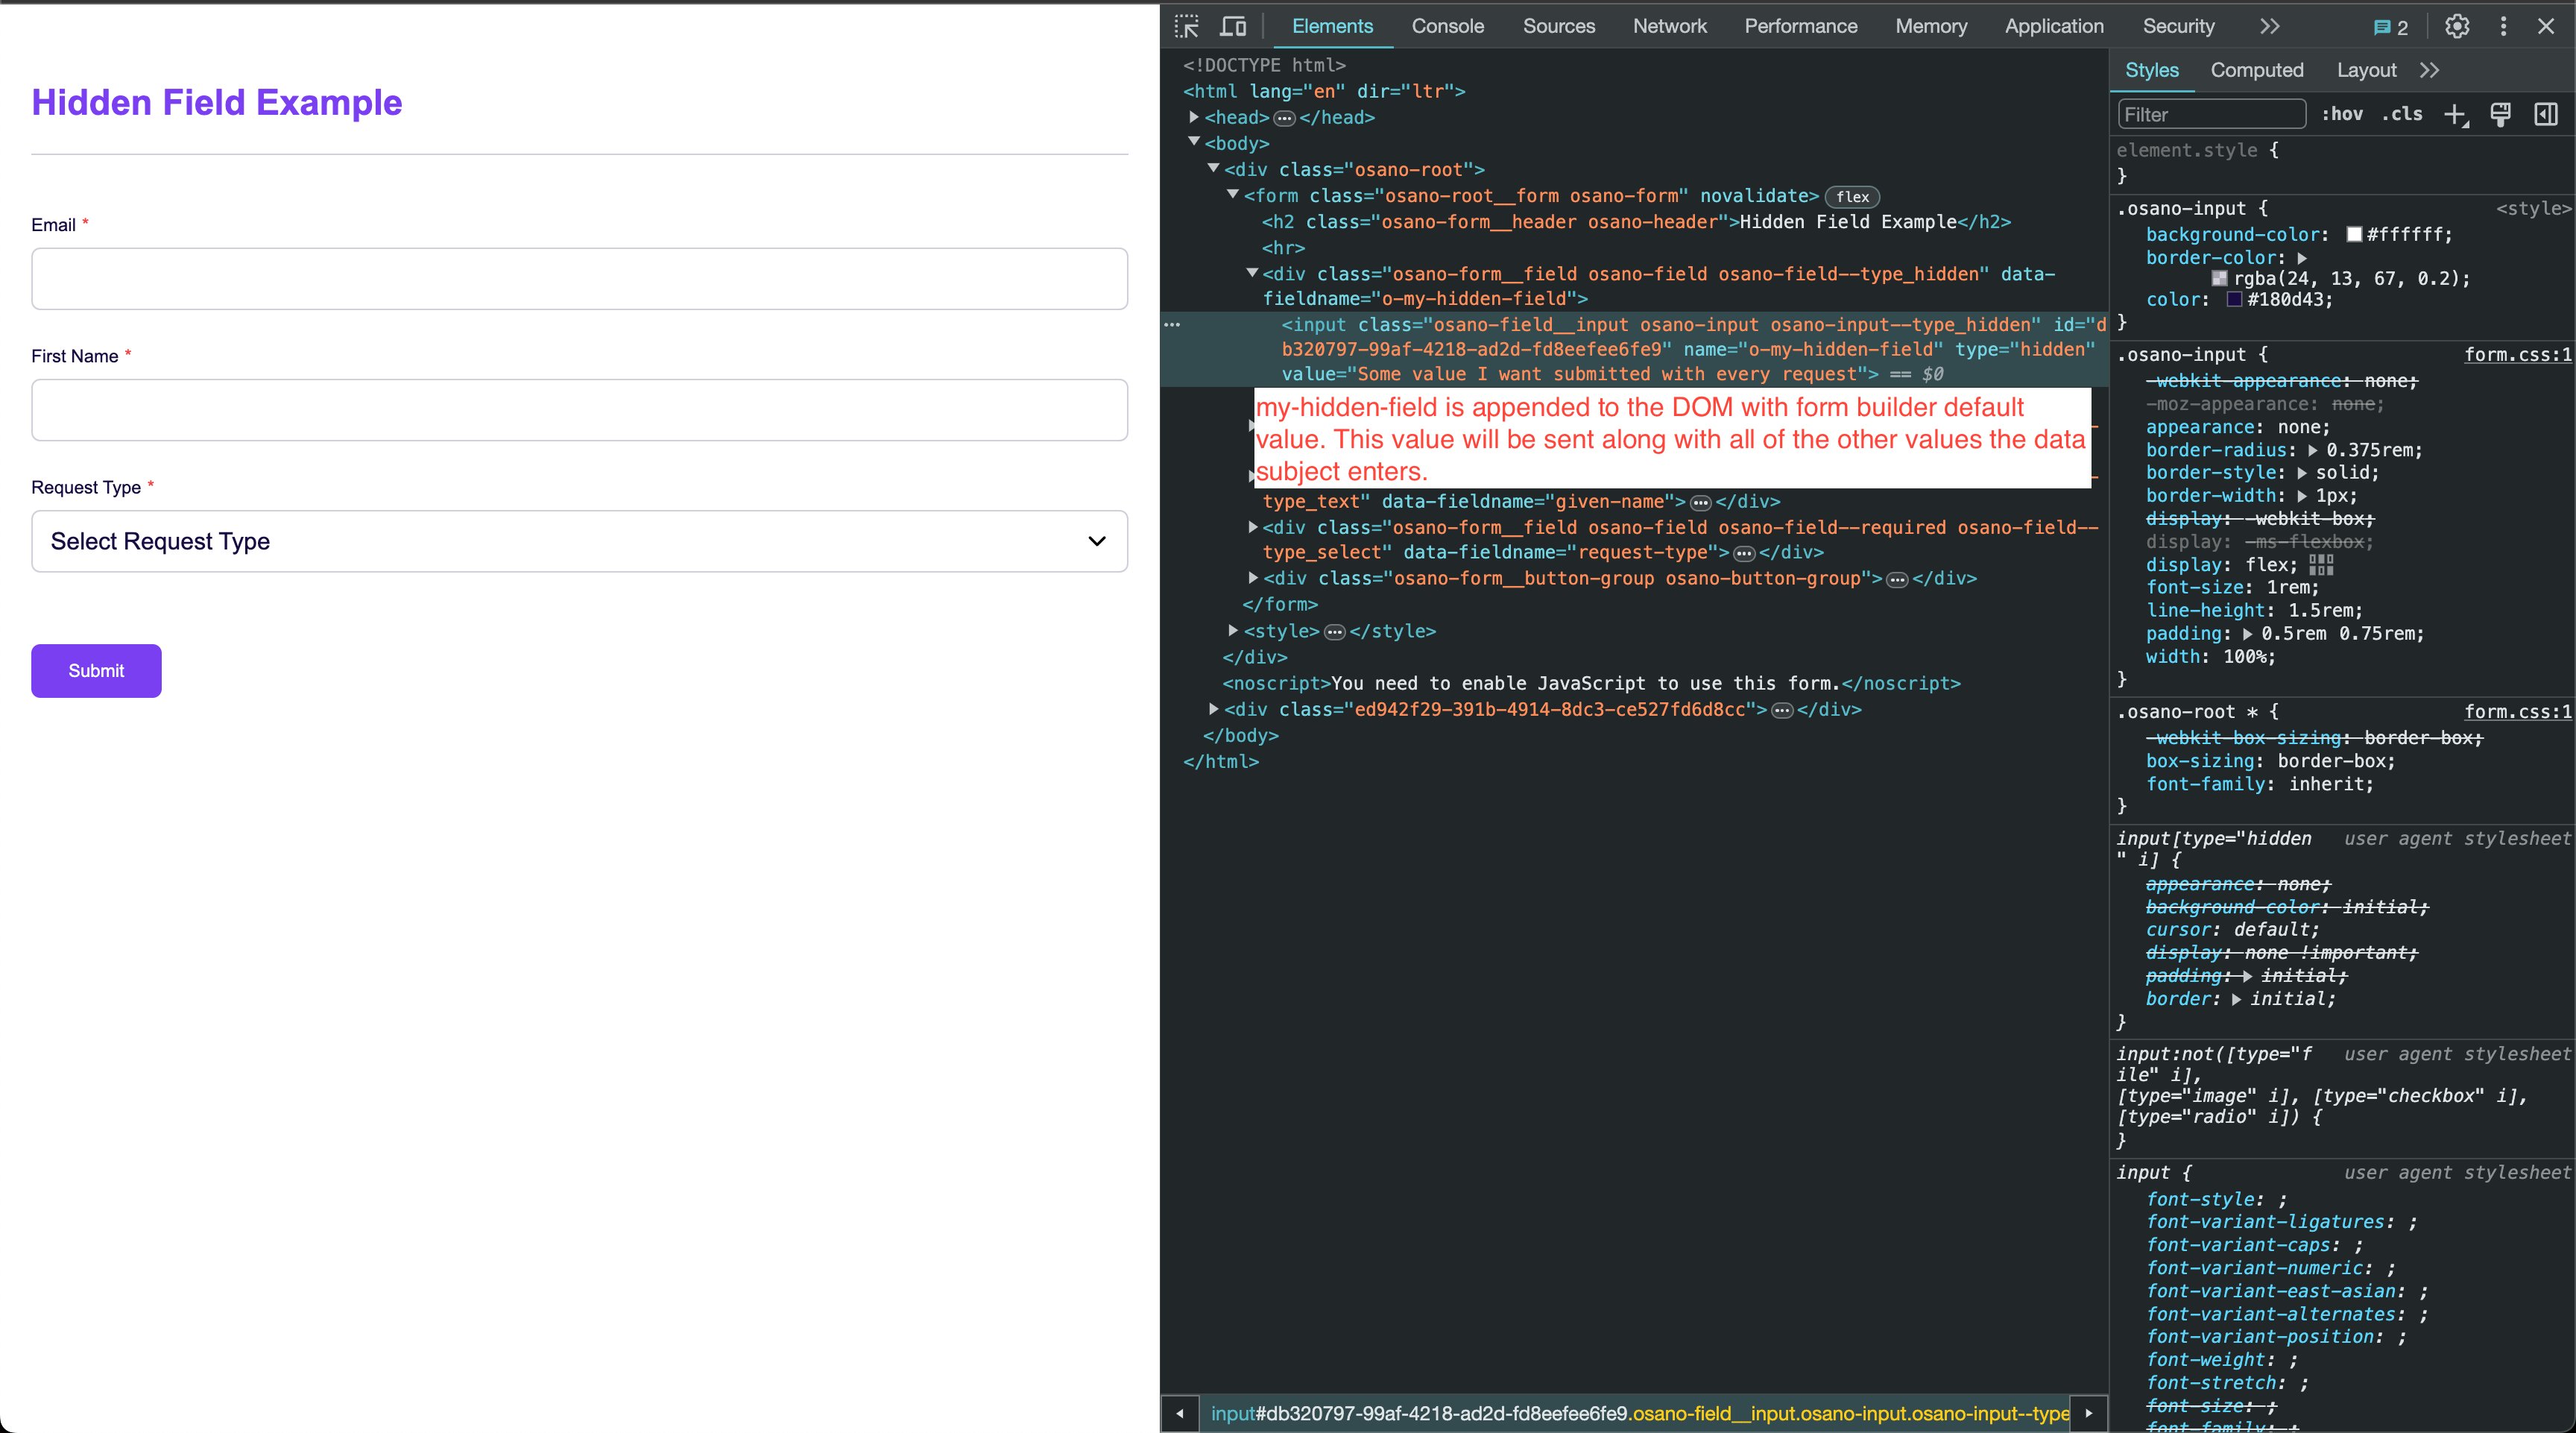The height and width of the screenshot is (1433, 2576).
Task: Open the Application tab
Action: tap(2053, 27)
